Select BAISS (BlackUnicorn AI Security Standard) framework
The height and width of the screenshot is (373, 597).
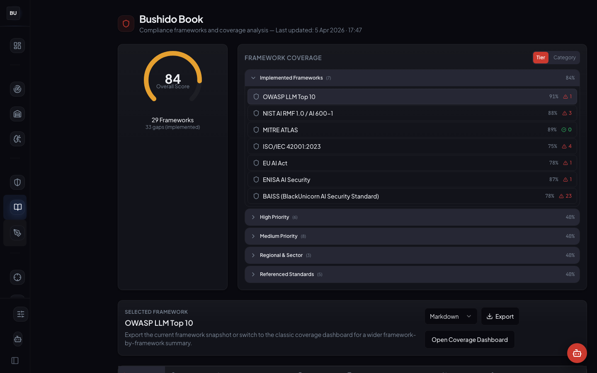(412, 196)
